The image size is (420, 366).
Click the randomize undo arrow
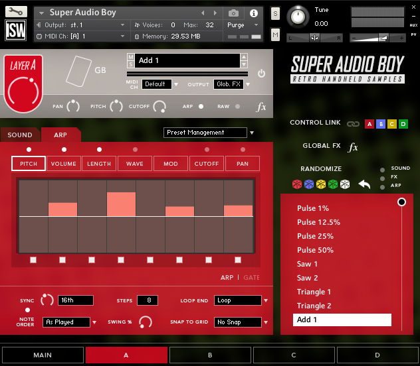point(364,184)
